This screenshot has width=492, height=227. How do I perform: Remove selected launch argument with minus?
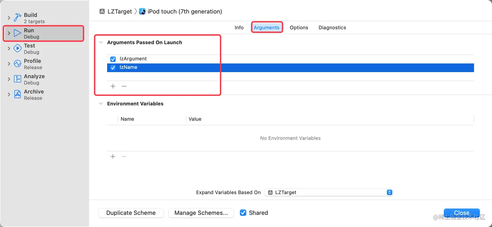click(x=124, y=86)
